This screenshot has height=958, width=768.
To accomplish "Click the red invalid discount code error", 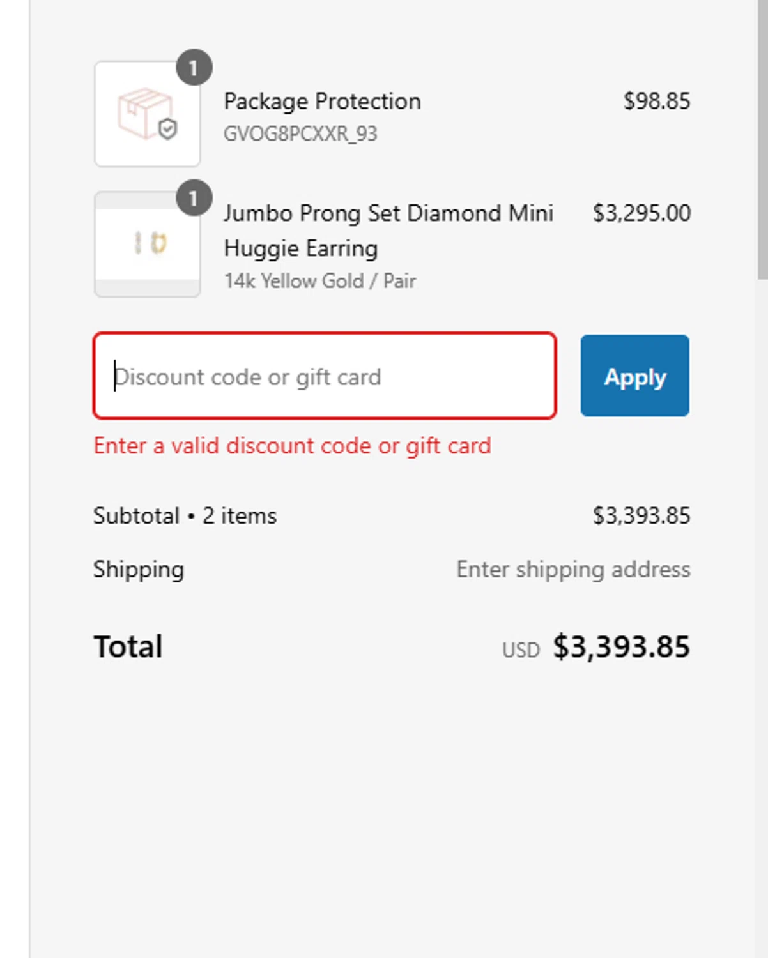I will tap(292, 446).
